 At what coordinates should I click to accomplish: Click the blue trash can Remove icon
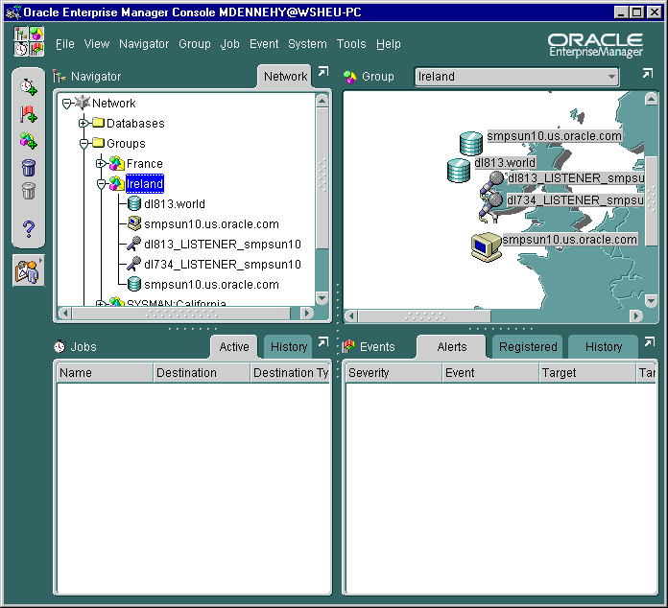coord(29,167)
